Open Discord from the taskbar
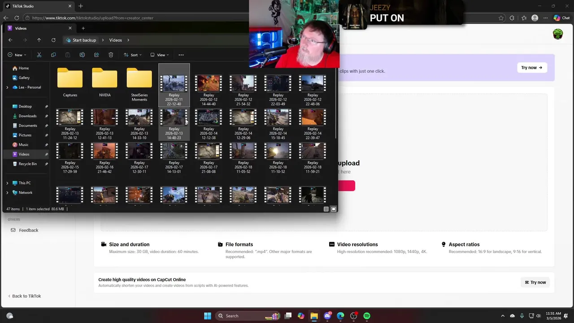Viewport: 574px width, 323px height. pyautogui.click(x=327, y=316)
